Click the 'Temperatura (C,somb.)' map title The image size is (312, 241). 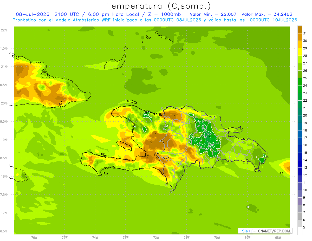pos(159,6)
